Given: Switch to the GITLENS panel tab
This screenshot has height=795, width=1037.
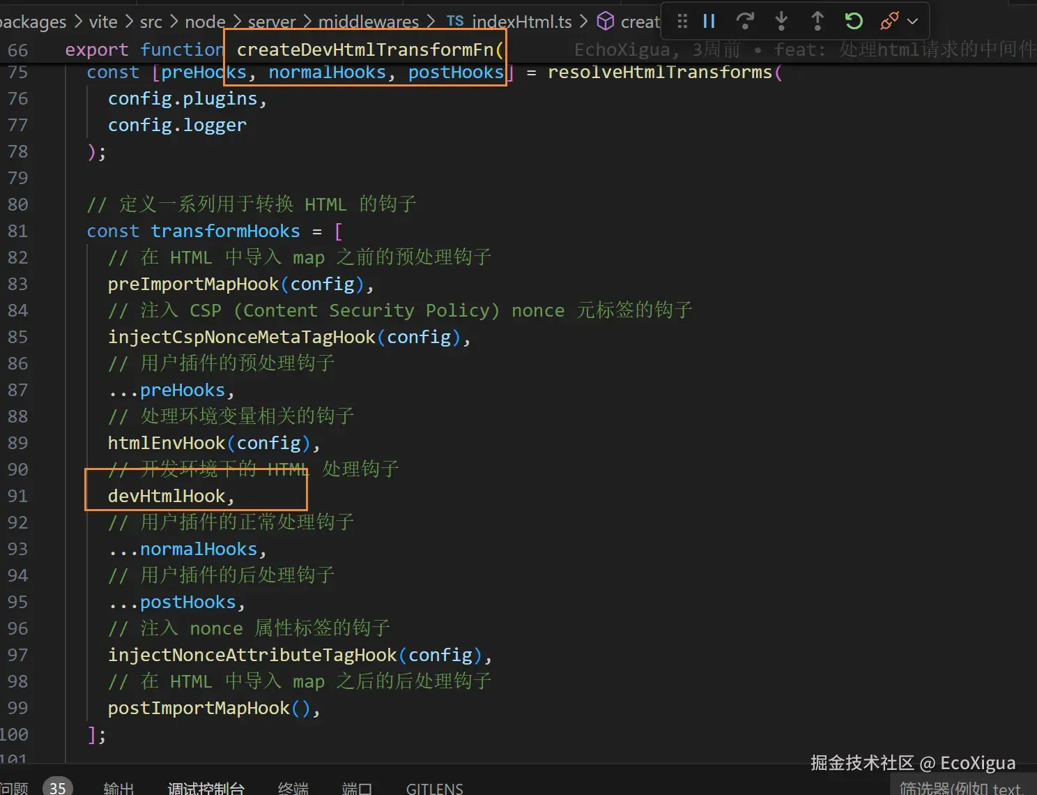Looking at the screenshot, I should (435, 788).
